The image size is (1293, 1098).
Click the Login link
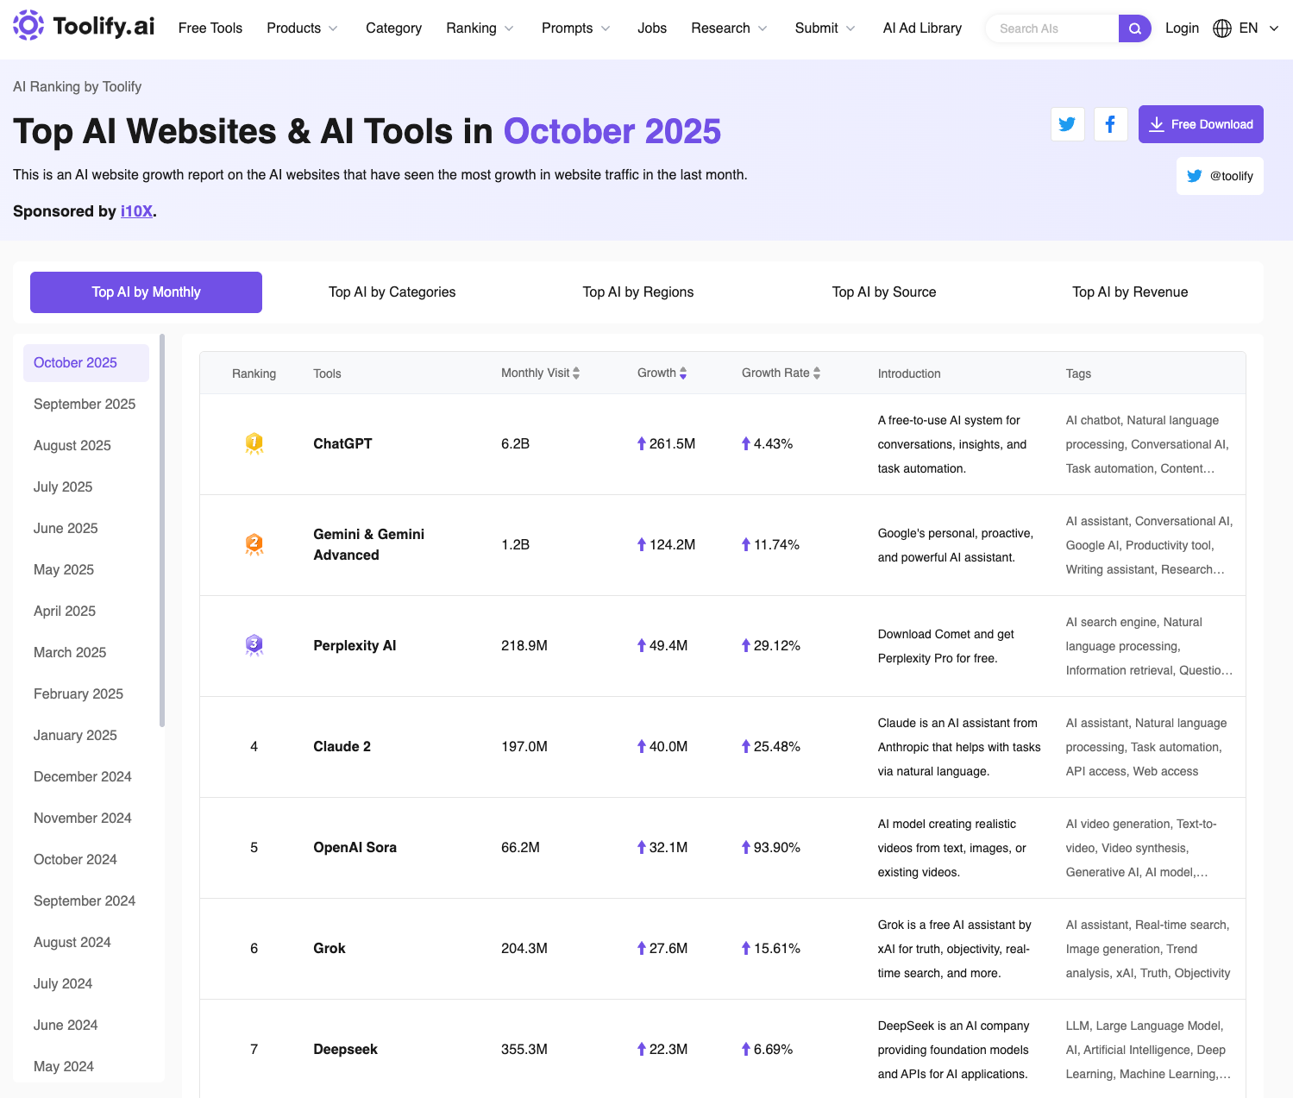(x=1182, y=28)
